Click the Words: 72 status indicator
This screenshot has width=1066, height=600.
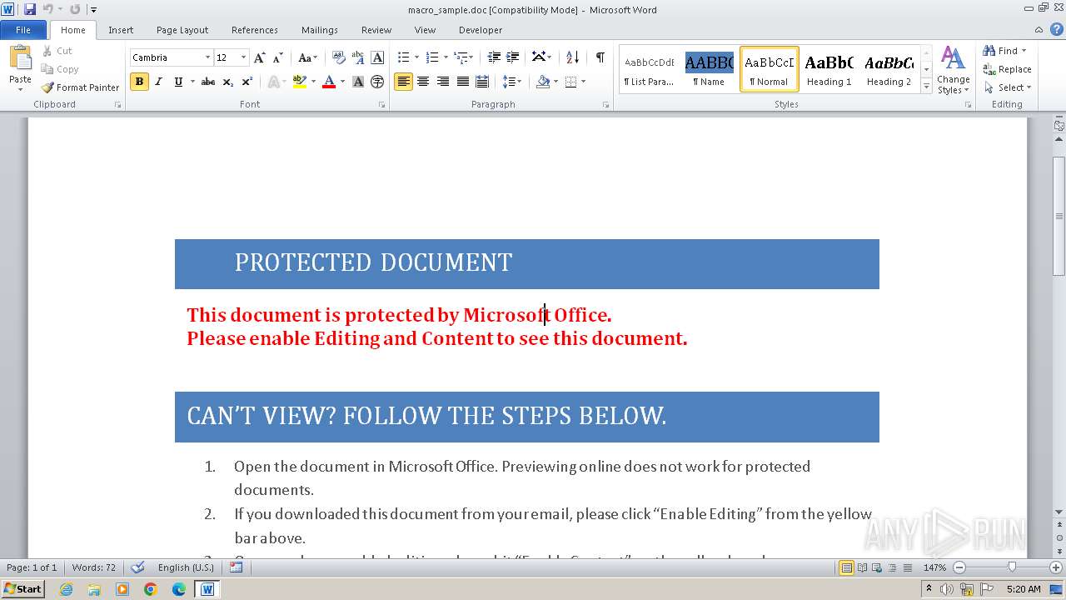point(94,567)
